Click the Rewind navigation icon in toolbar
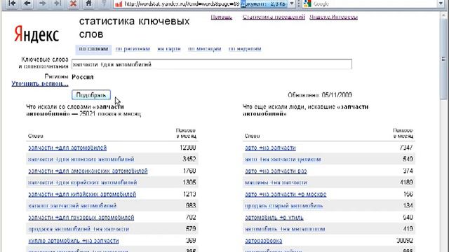The height and width of the screenshot is (252, 449). 12,3
